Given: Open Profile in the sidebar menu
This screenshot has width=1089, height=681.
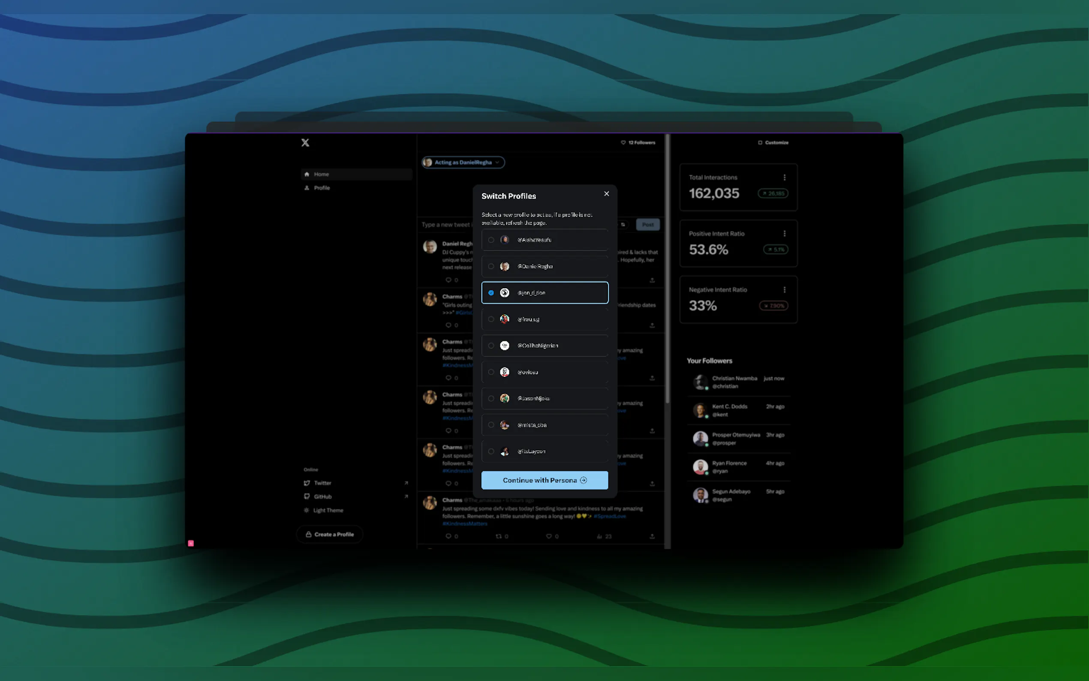Looking at the screenshot, I should pos(322,188).
